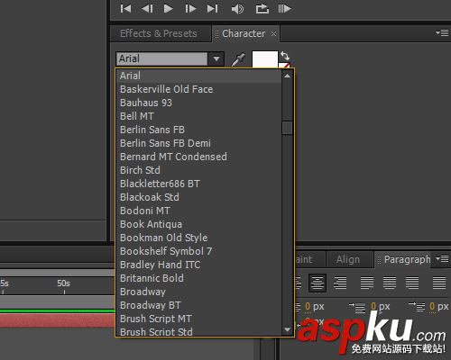Center text with the Center align icon

point(318,283)
